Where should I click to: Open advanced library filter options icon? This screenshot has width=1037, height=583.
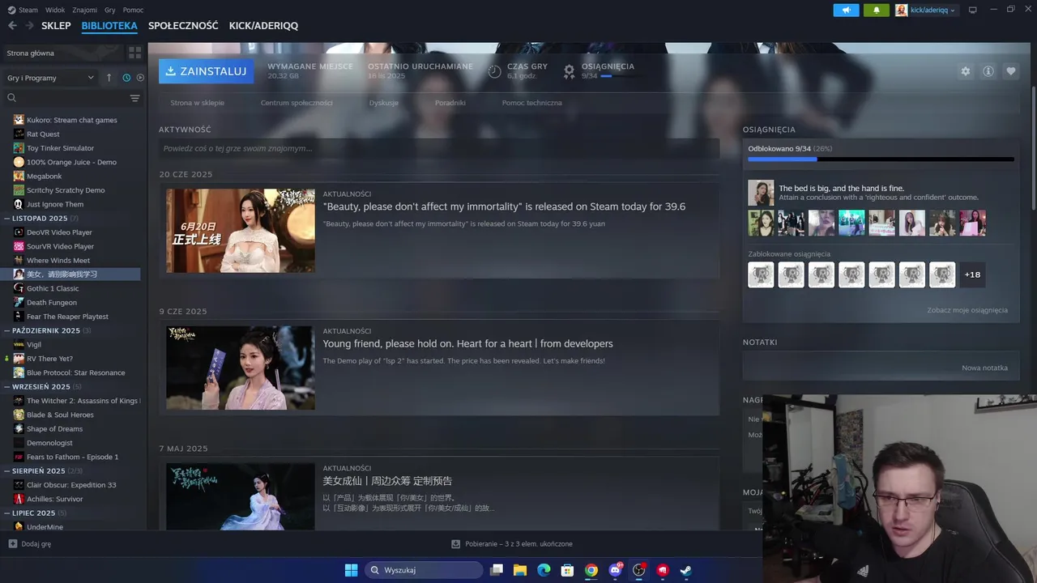pyautogui.click(x=134, y=98)
